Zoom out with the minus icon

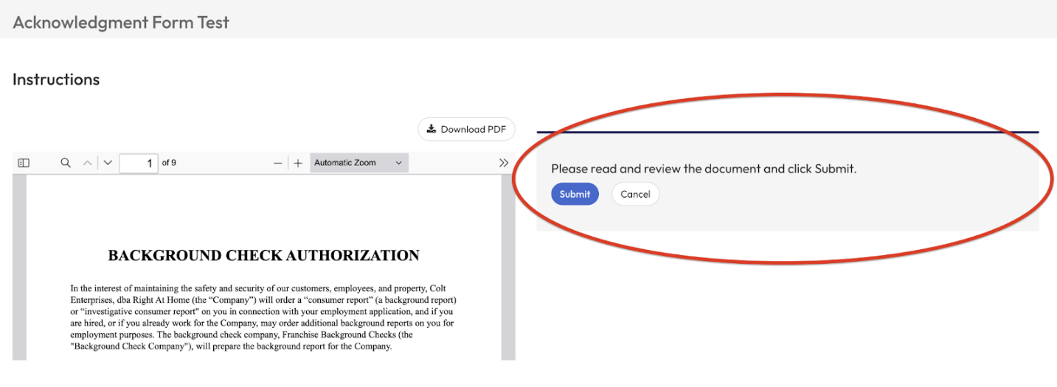[278, 163]
